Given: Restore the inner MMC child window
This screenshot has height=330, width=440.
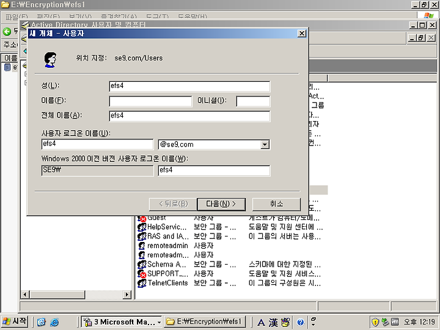Looking at the screenshot, I should tap(421, 38).
